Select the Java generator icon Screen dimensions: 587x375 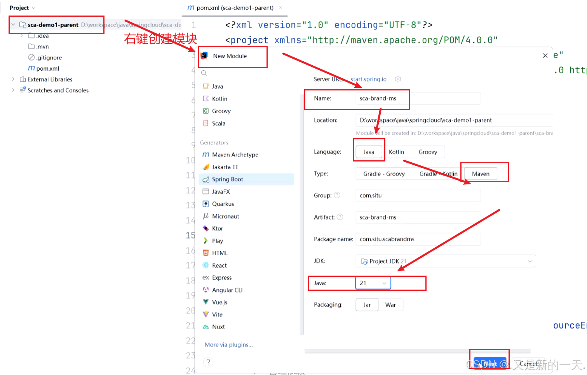click(206, 86)
